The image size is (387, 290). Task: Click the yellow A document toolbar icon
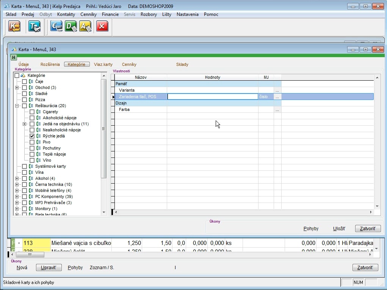(x=85, y=27)
